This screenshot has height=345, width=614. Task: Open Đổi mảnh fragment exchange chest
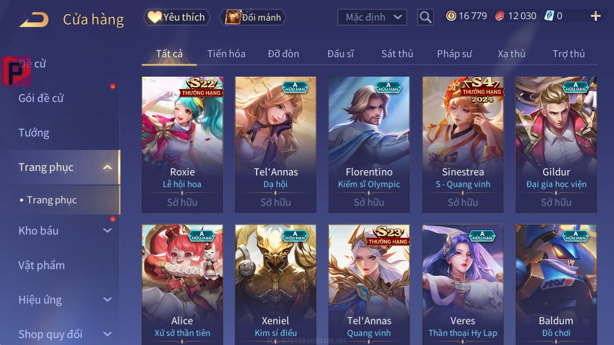(x=253, y=17)
